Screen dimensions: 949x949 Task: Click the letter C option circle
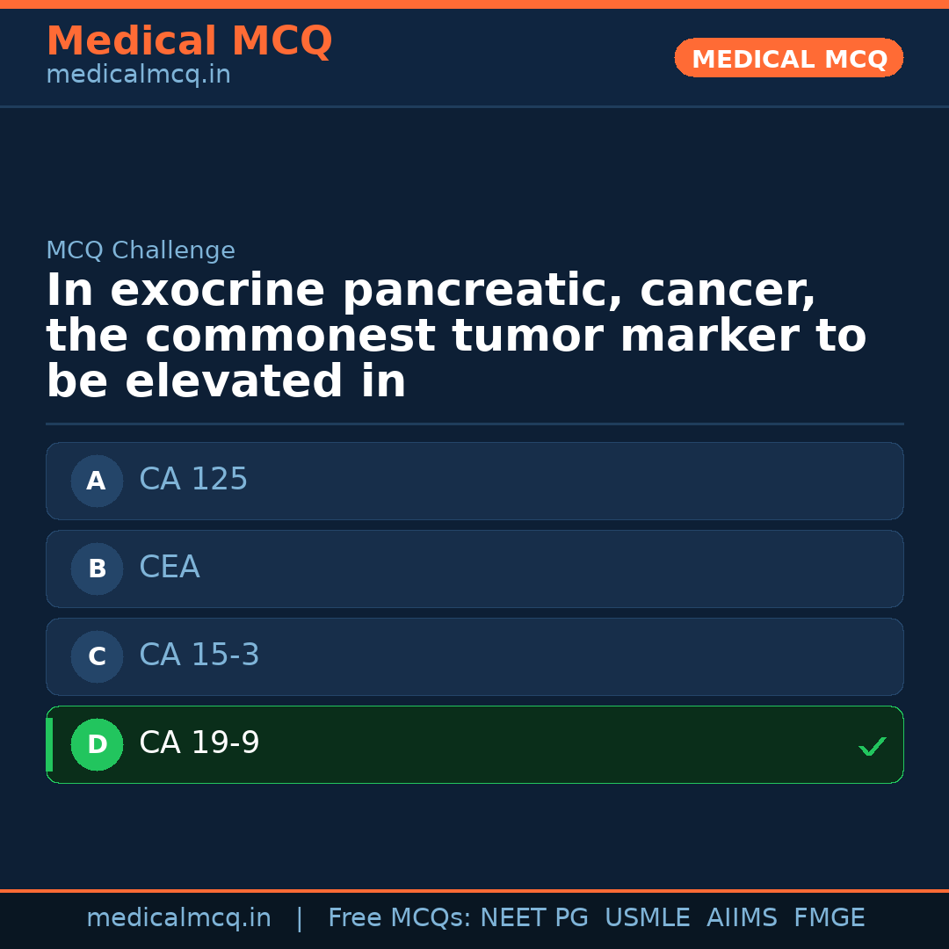click(97, 656)
